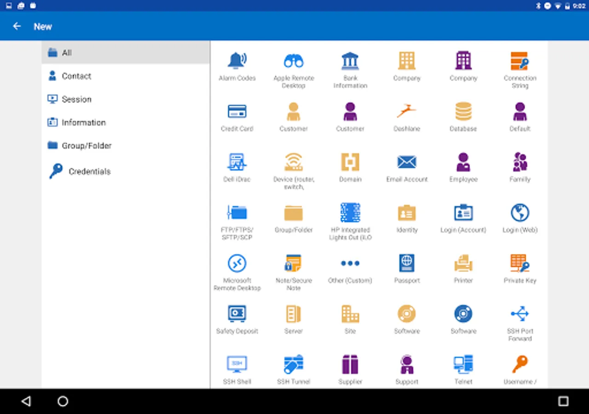Show All entry types category

(x=126, y=52)
